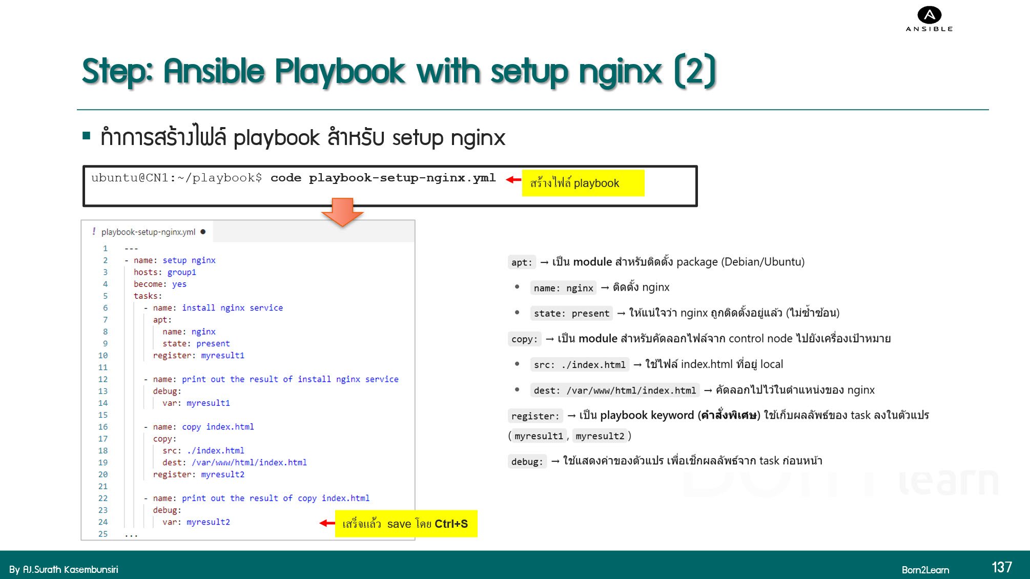The image size is (1030, 579).
Task: Click line number 1 in the editor gutter
Action: (105, 249)
